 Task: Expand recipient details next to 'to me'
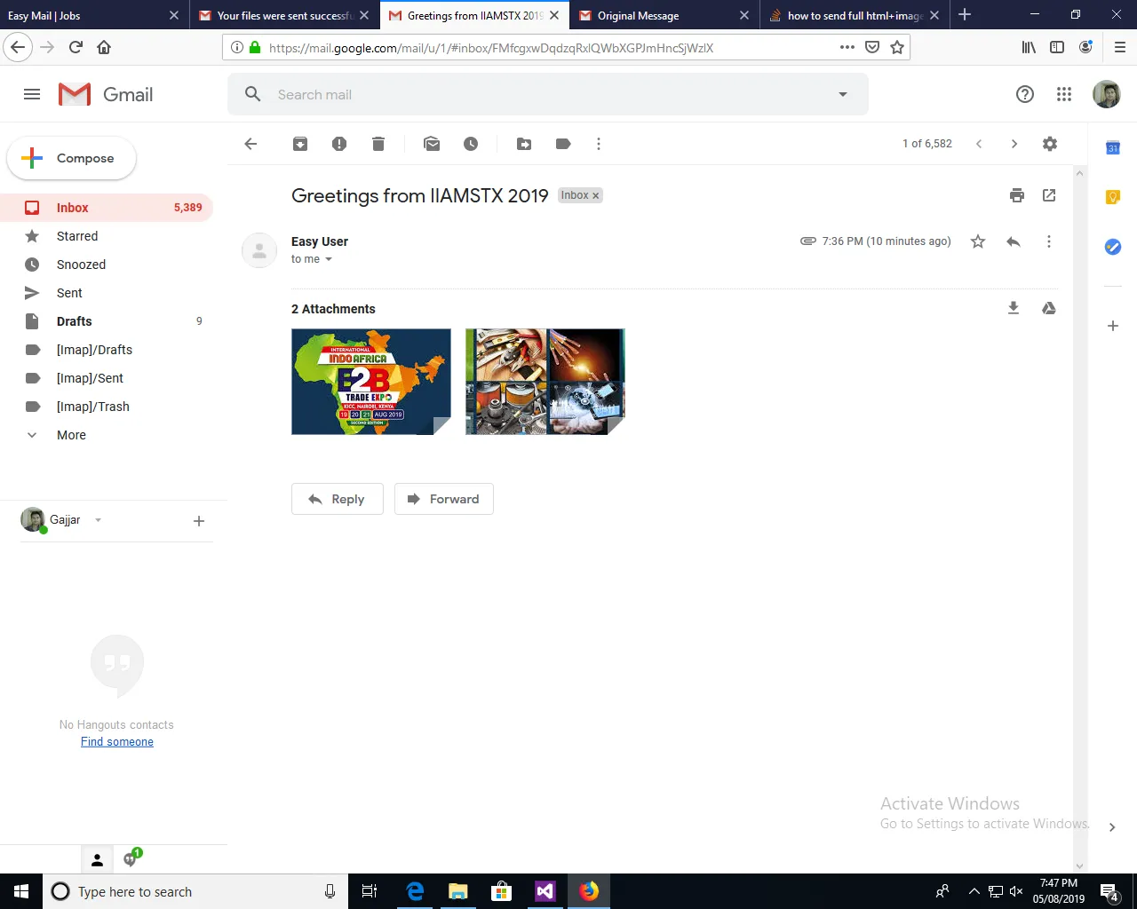click(329, 259)
